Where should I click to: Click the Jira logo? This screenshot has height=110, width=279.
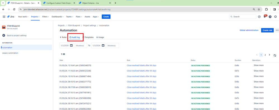(x=11, y=17)
